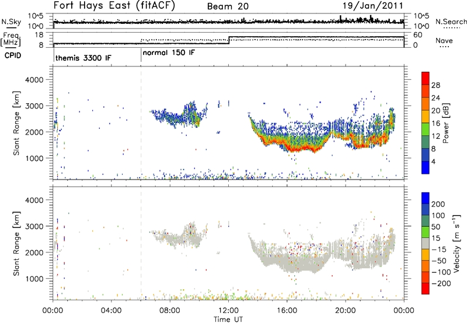Click the 'Nave' legend label
This screenshot has height=323, width=467.
pos(444,41)
